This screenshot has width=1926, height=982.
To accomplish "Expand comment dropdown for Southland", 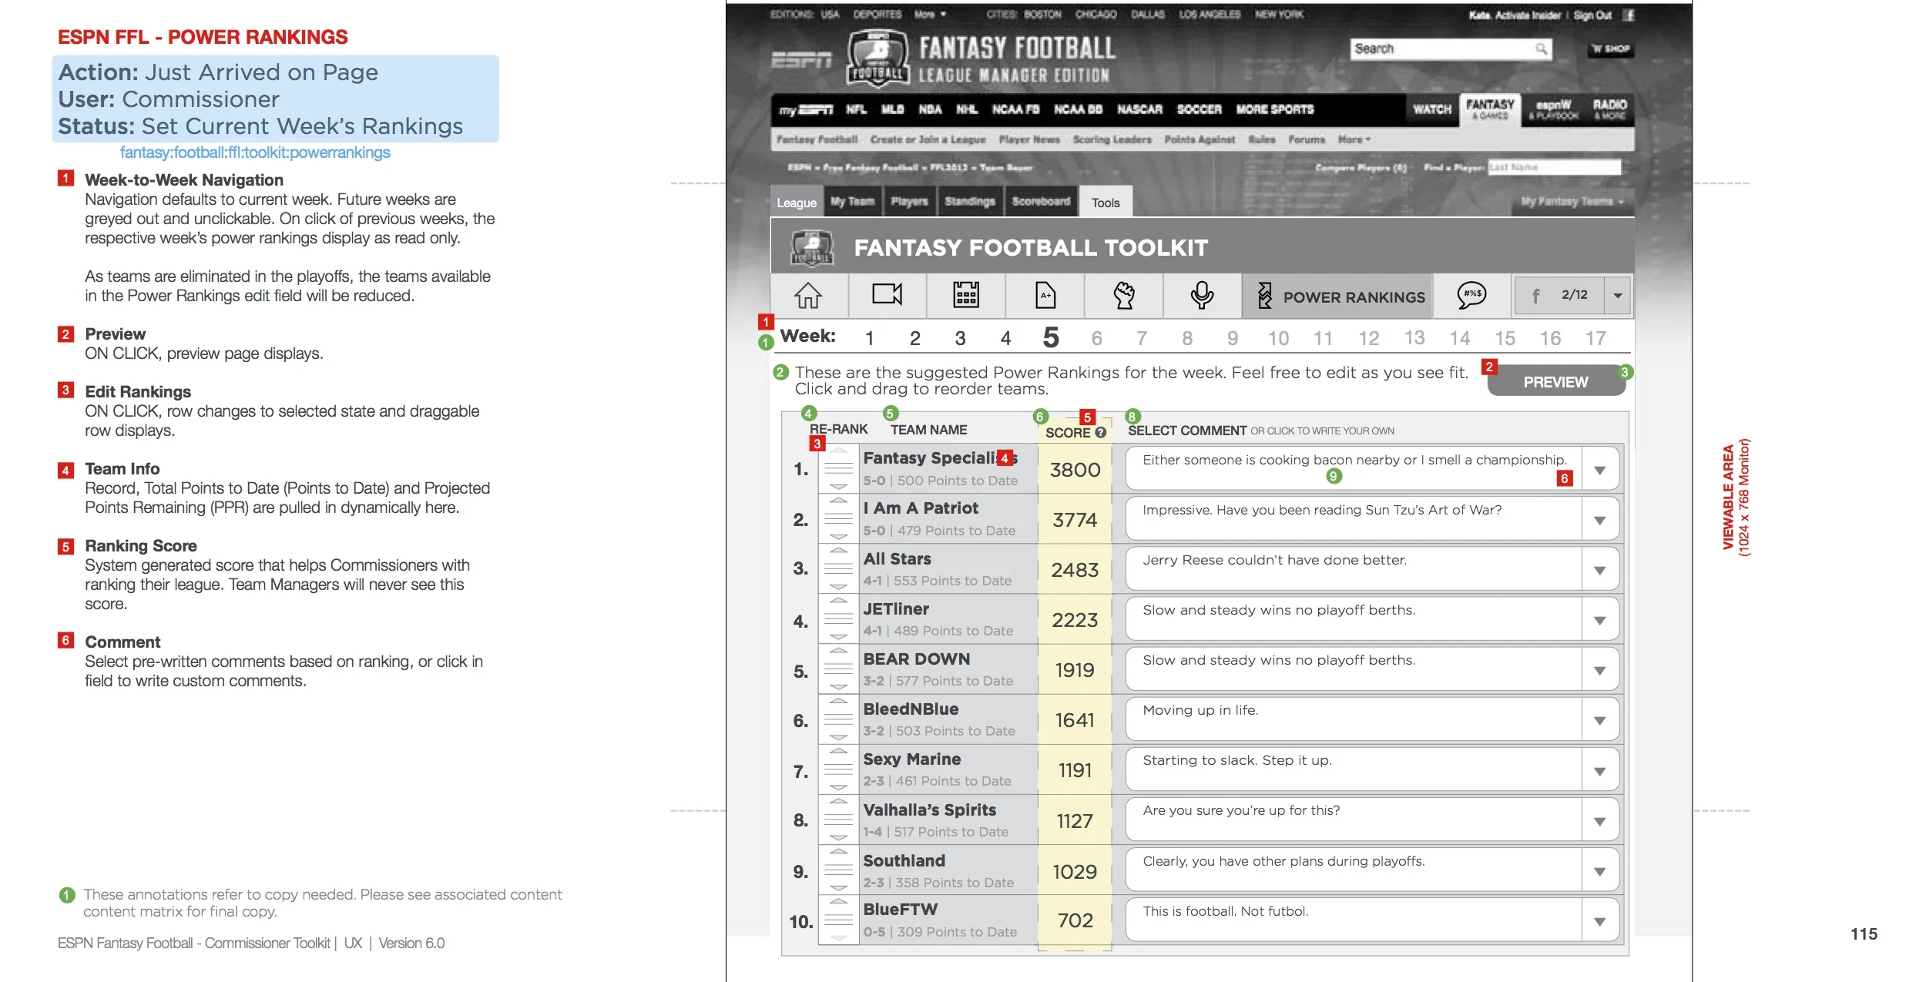I will tap(1600, 871).
